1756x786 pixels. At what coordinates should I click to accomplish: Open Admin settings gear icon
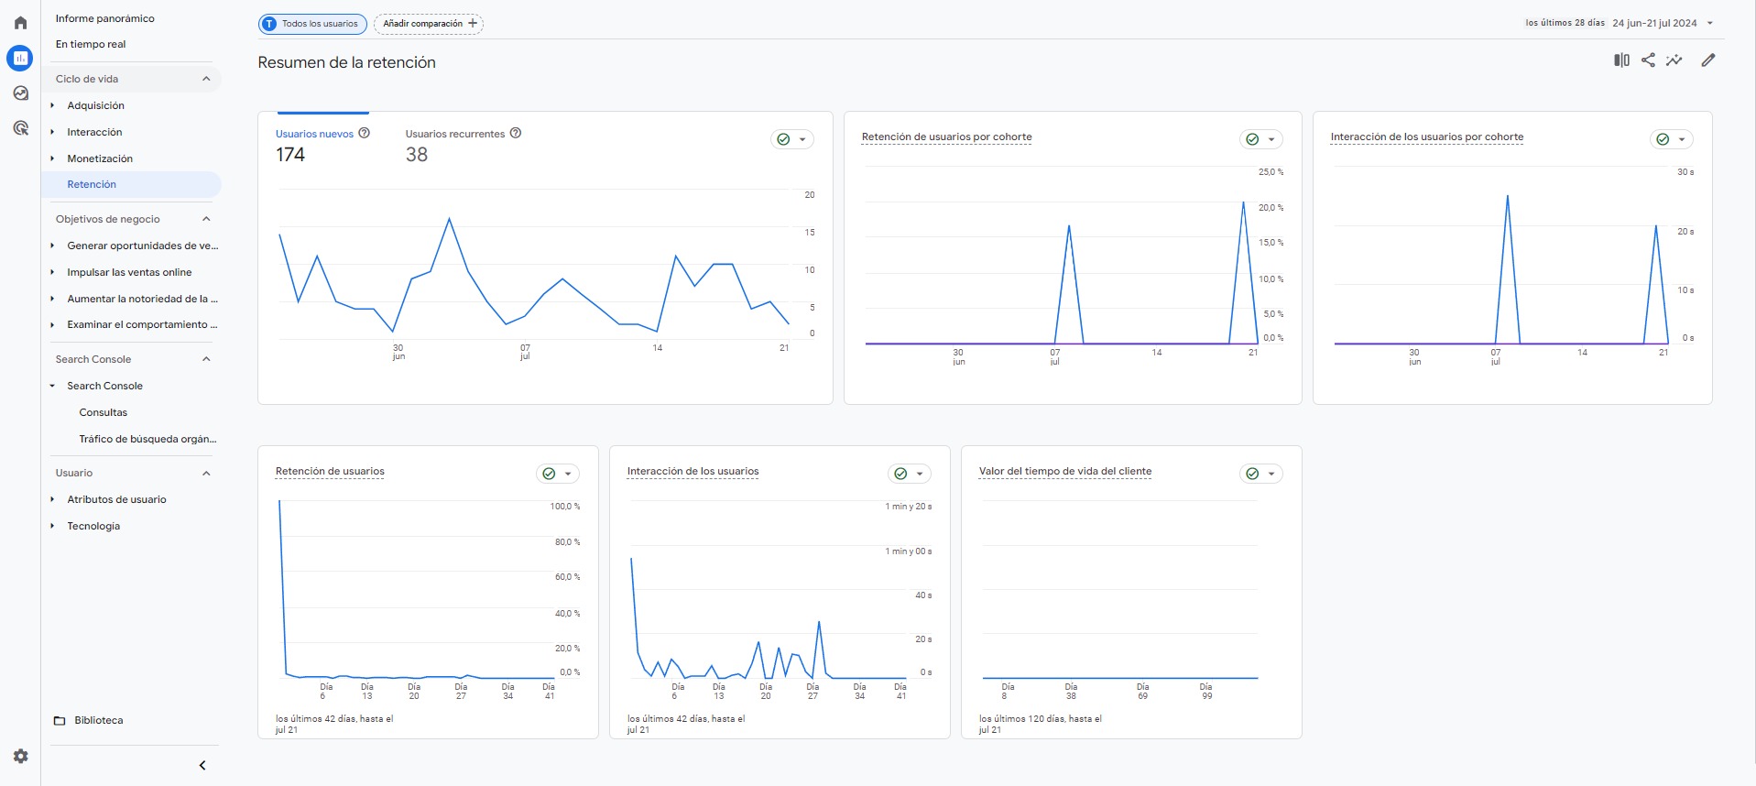(20, 756)
